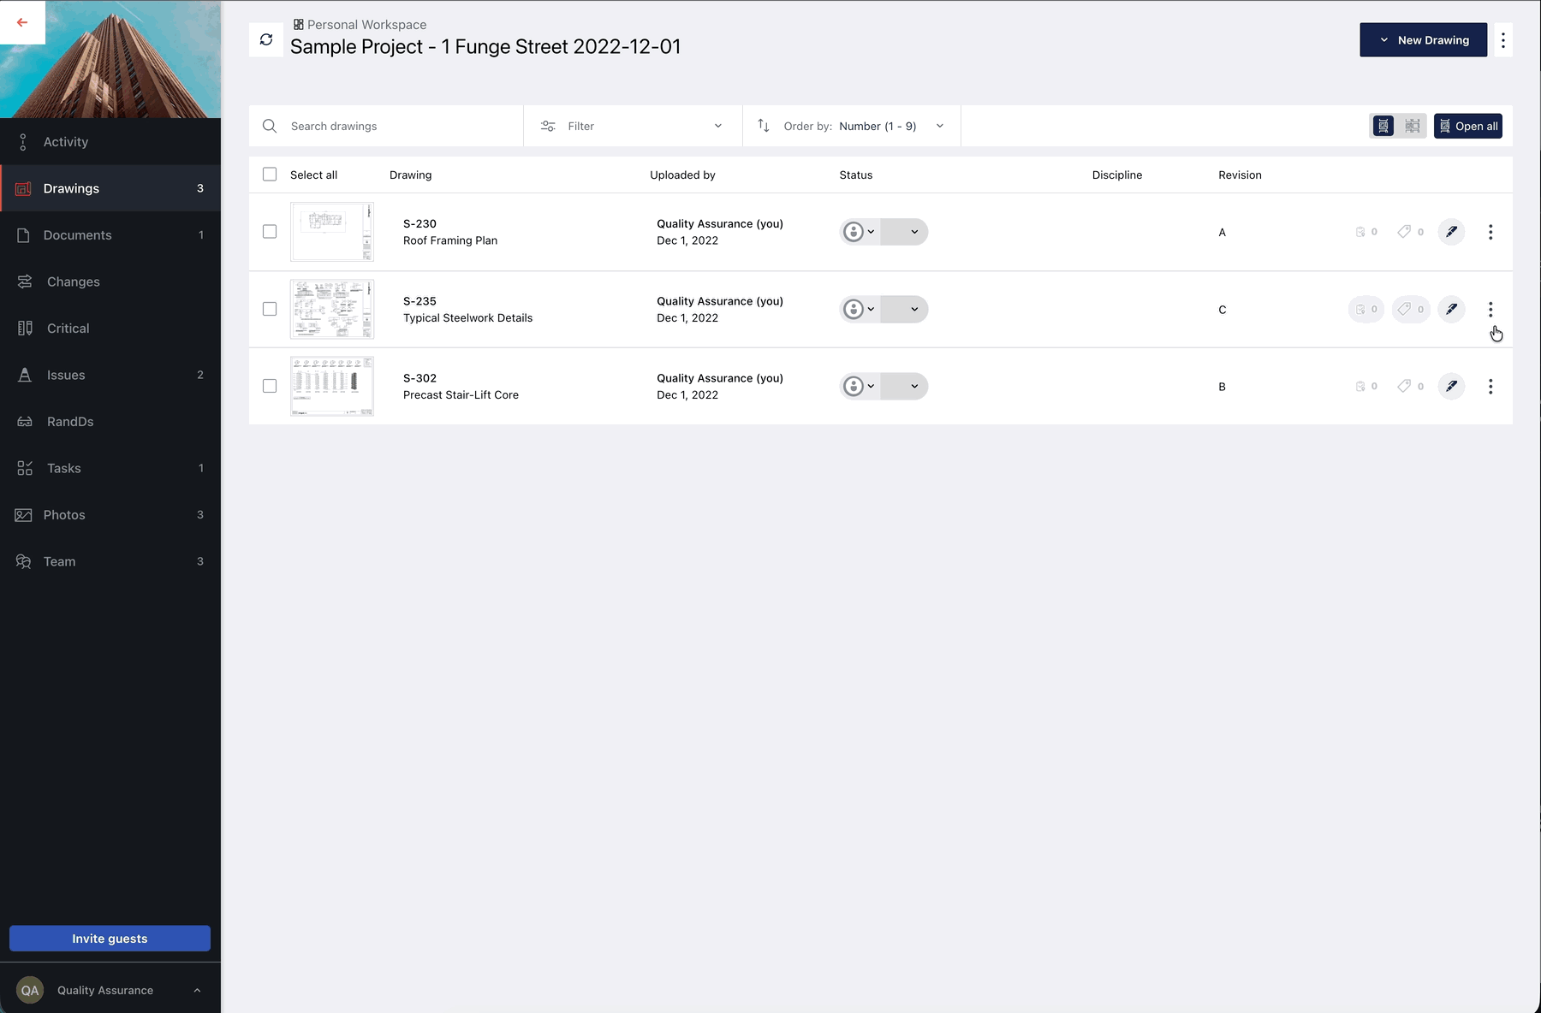The image size is (1541, 1013).
Task: Check the S-302 Precast Stair-Lift Core row
Action: click(270, 386)
